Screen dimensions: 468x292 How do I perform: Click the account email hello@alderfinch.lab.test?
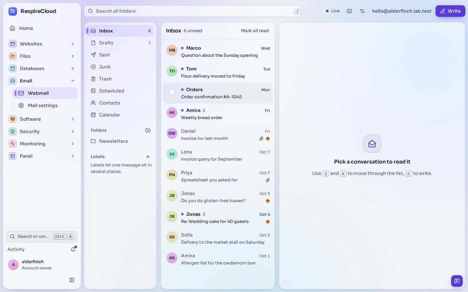click(x=402, y=11)
